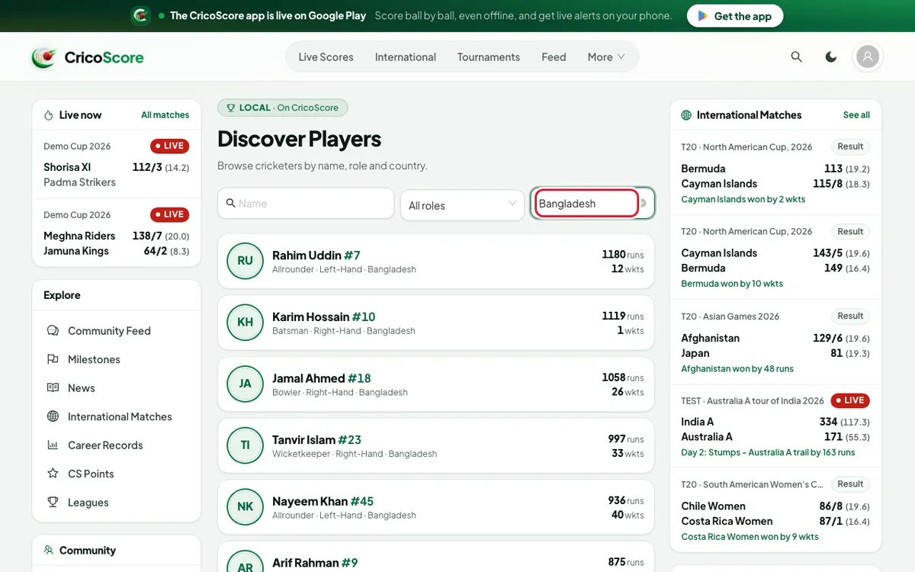Open player Nayeem Khan #45
The height and width of the screenshot is (572, 915).
[x=436, y=507]
